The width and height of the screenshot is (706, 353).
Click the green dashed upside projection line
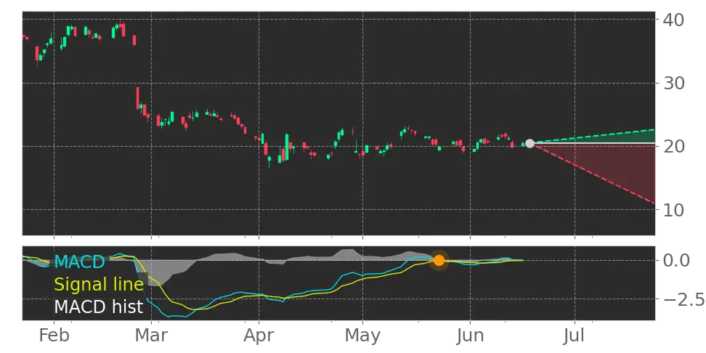[x=594, y=137]
